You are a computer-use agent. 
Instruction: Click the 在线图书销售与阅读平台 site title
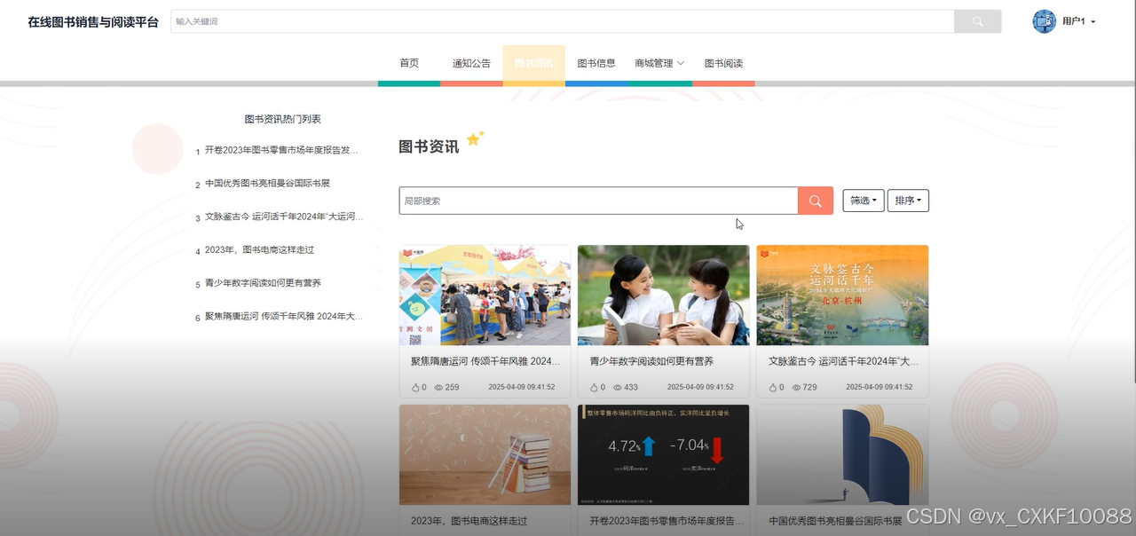[93, 21]
